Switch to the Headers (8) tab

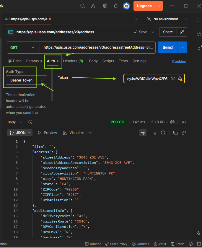(x=73, y=61)
